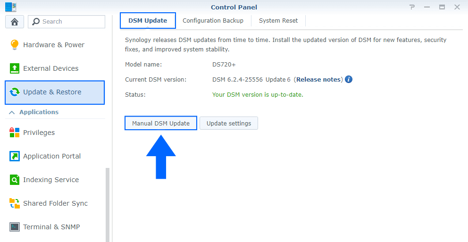Open the Release notes link

[318, 79]
